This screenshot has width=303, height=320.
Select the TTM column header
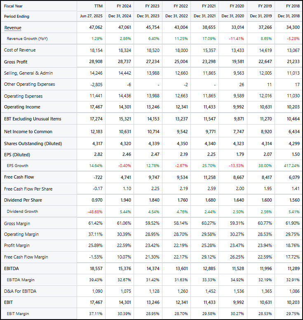99,6
